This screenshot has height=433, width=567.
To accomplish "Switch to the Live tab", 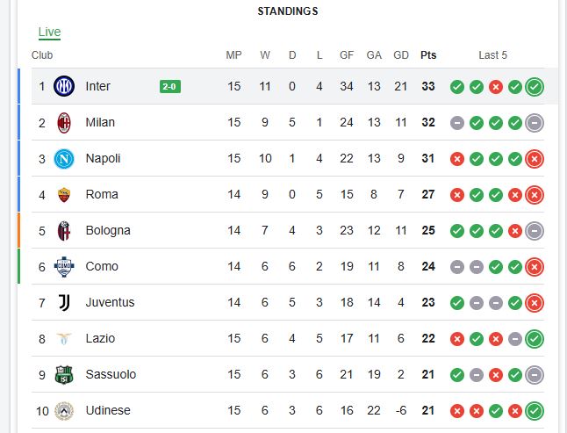I will tap(49, 32).
